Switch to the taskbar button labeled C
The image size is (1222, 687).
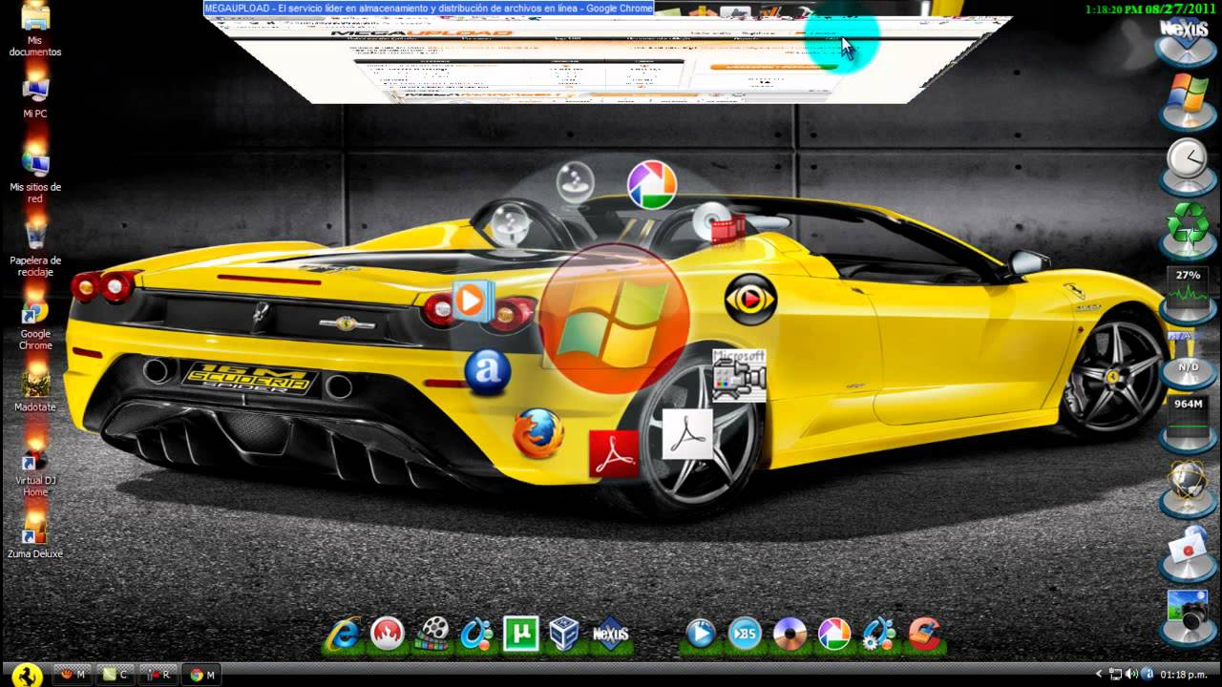pos(116,675)
